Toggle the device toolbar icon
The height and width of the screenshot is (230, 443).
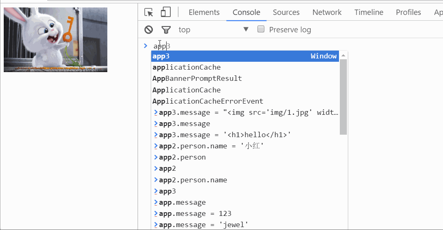coord(166,12)
